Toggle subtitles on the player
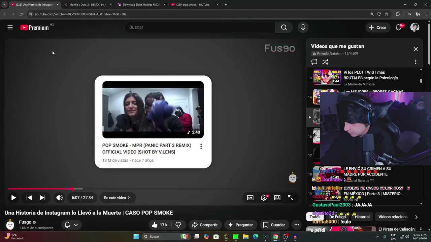The width and height of the screenshot is (431, 242). tap(250, 198)
